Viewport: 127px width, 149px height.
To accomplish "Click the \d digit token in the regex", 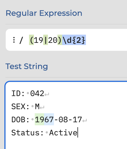I will (67, 40).
